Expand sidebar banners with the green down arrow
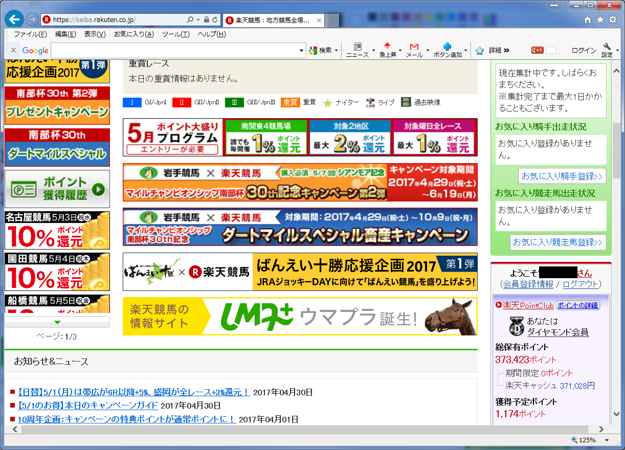The height and width of the screenshot is (450, 625). (57, 322)
